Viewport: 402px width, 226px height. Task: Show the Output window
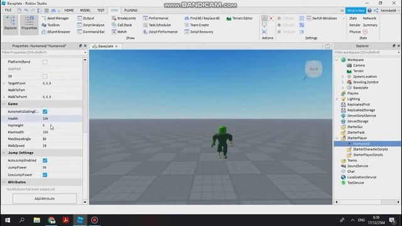pyautogui.click(x=86, y=18)
